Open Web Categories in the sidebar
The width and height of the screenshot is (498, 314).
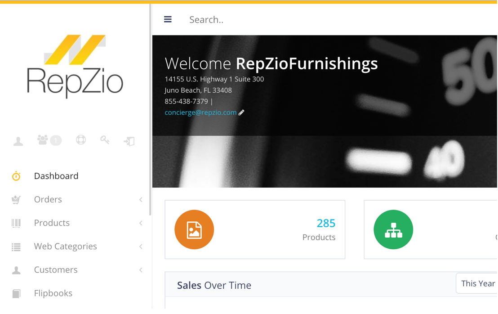(x=66, y=247)
